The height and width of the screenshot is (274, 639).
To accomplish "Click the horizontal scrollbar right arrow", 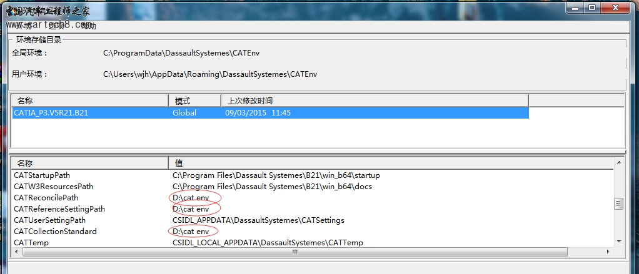I will point(608,252).
